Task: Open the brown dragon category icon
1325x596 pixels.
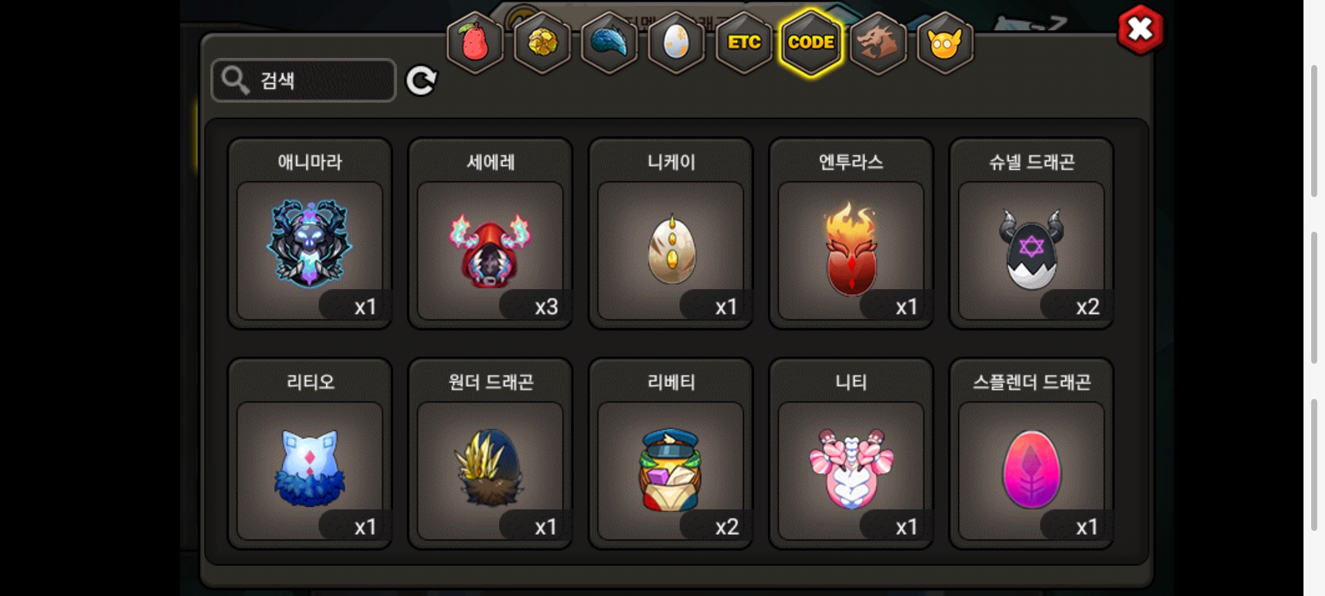Action: (x=878, y=43)
